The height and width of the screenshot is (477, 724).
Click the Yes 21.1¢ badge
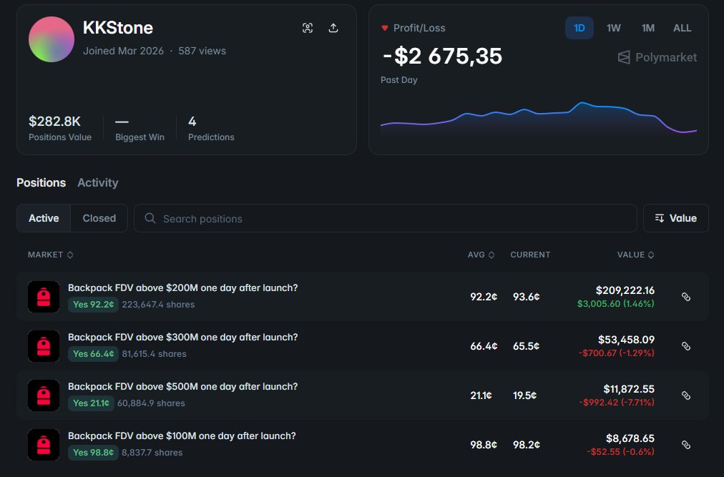pyautogui.click(x=91, y=403)
